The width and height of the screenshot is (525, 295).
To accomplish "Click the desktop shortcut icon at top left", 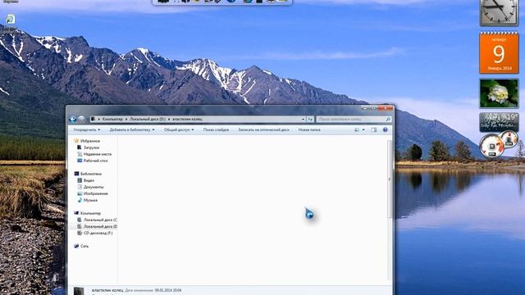I will click(x=11, y=20).
